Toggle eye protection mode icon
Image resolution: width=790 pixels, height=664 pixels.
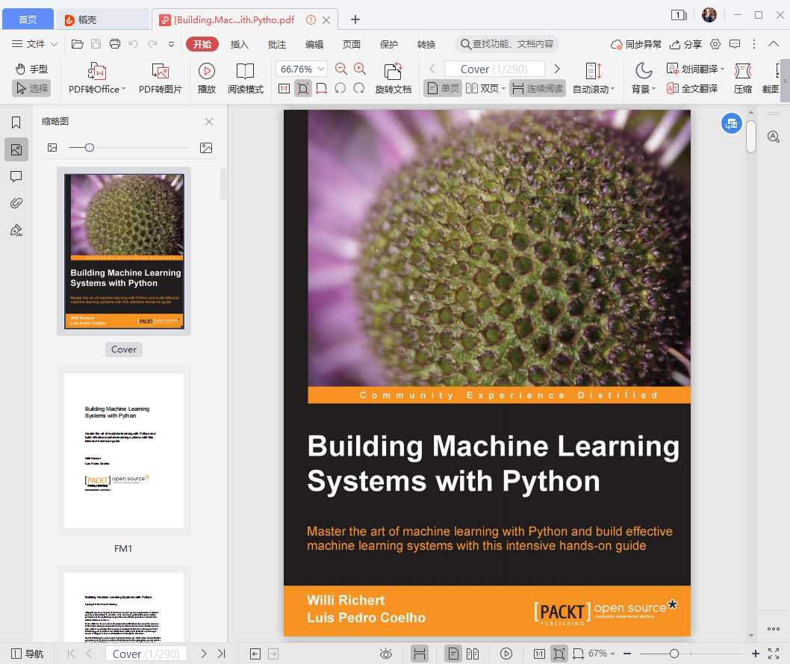coord(386,654)
